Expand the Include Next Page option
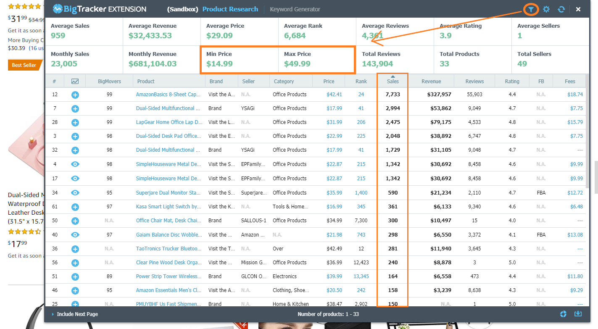598x329 pixels. pos(75,314)
